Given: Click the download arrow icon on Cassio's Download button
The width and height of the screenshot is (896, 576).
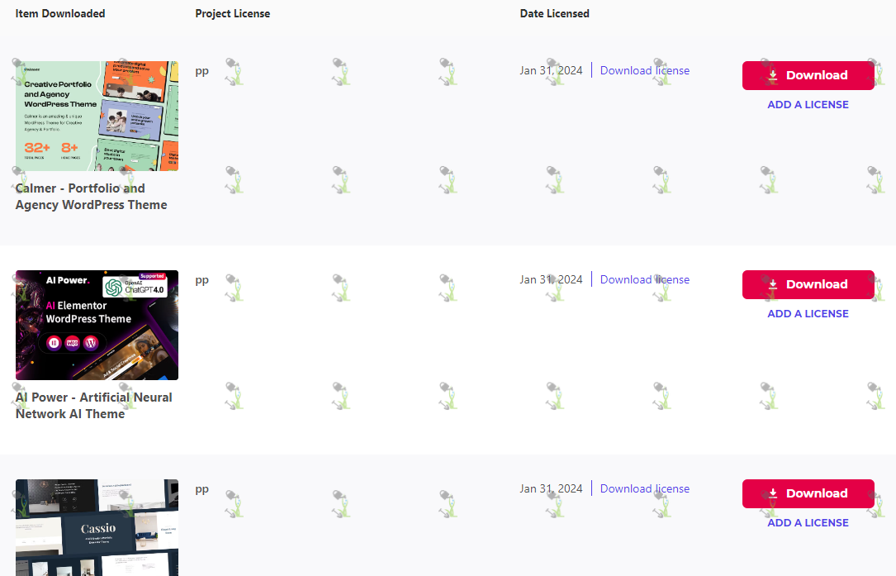Looking at the screenshot, I should coord(773,493).
